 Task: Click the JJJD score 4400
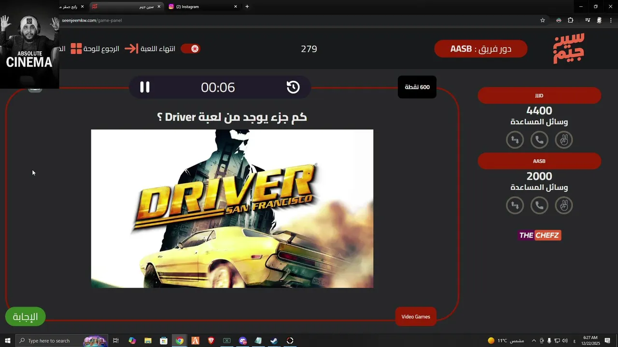539,111
